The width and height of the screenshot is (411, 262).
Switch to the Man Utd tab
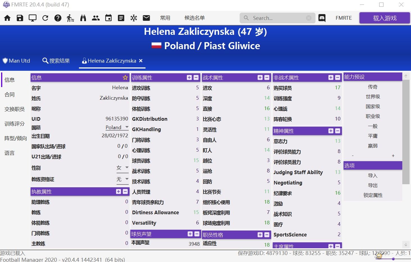pyautogui.click(x=16, y=61)
